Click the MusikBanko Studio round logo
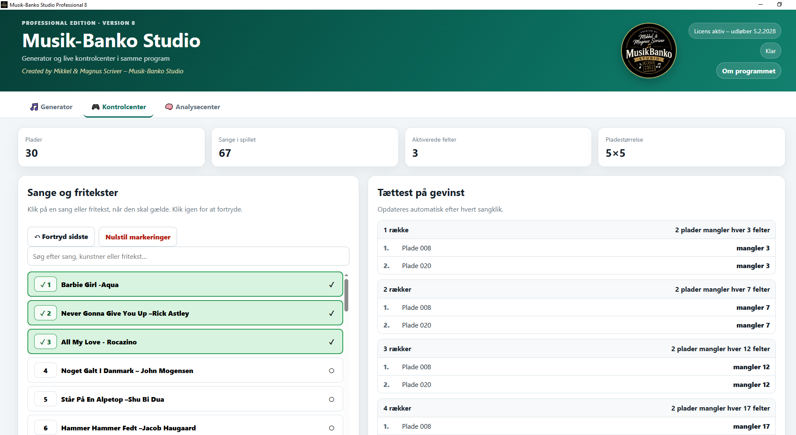This screenshot has height=435, width=796. (649, 51)
